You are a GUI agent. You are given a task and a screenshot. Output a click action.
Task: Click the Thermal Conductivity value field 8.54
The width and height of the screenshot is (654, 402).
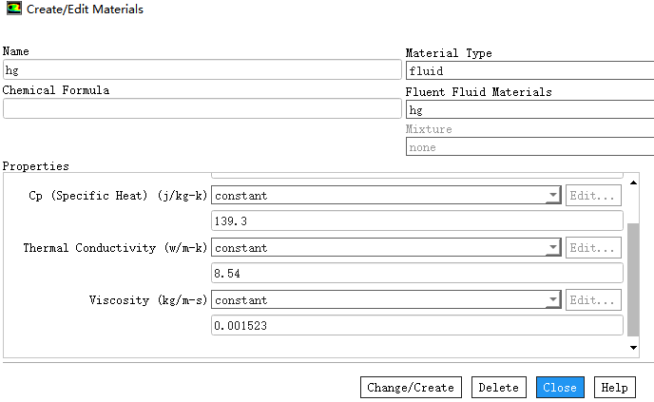click(416, 273)
